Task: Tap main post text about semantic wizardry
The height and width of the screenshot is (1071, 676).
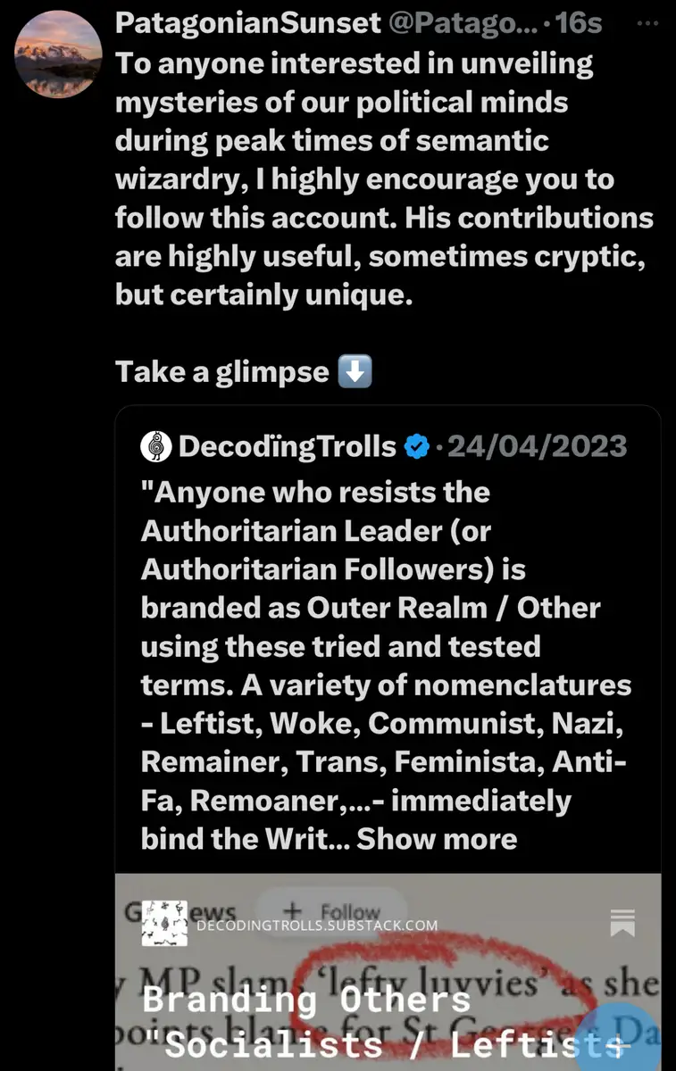Action: tap(384, 178)
